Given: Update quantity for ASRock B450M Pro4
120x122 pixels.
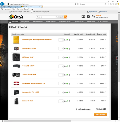Looking at the screenshot, I should click(67, 75).
